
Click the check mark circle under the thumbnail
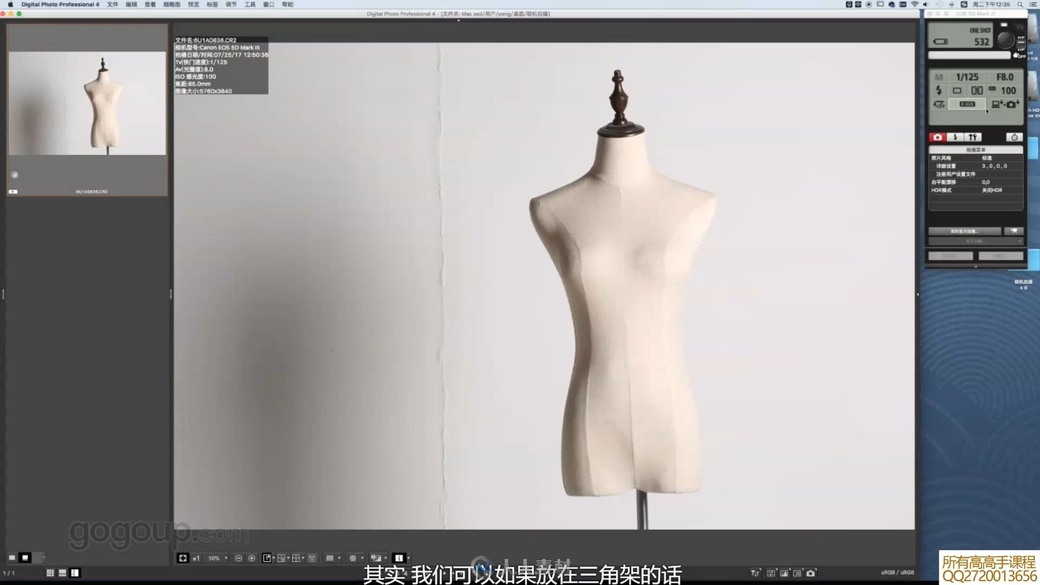click(x=15, y=175)
